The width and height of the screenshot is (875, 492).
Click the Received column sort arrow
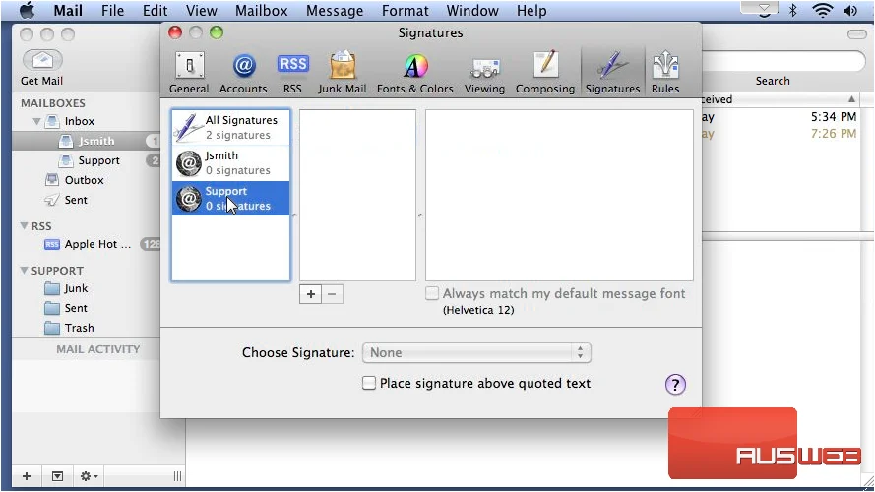click(851, 99)
